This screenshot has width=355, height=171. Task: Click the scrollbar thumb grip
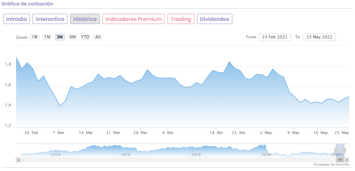click(x=340, y=160)
